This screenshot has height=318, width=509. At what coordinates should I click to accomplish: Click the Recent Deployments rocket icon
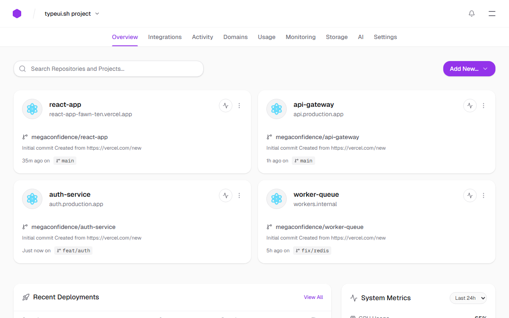[x=26, y=297]
